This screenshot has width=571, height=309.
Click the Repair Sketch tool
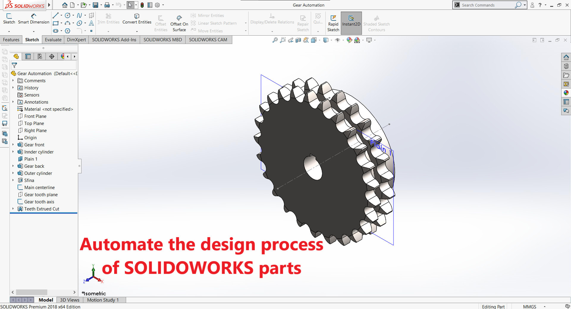[x=303, y=22]
